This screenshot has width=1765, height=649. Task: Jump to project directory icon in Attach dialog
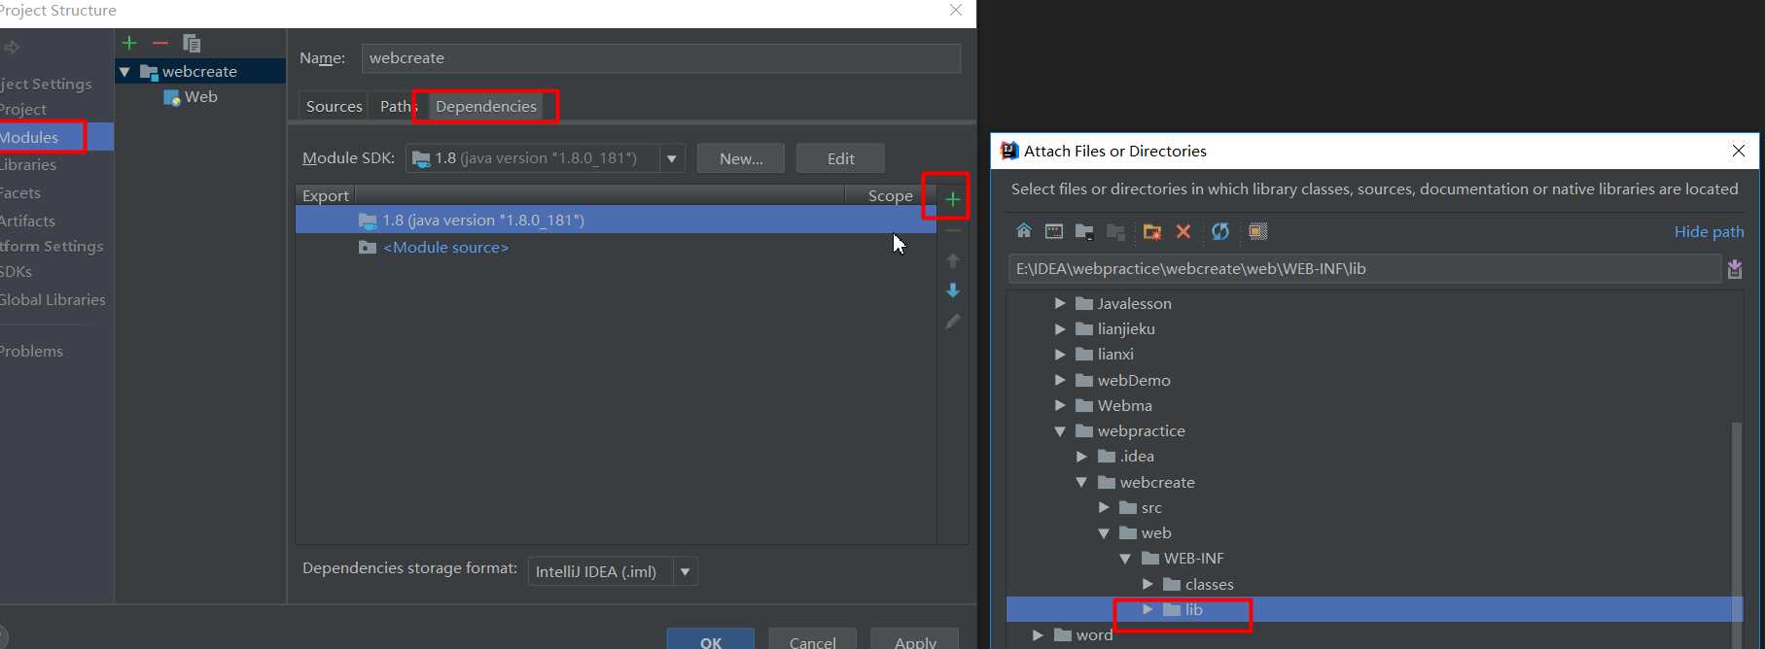(x=1084, y=231)
